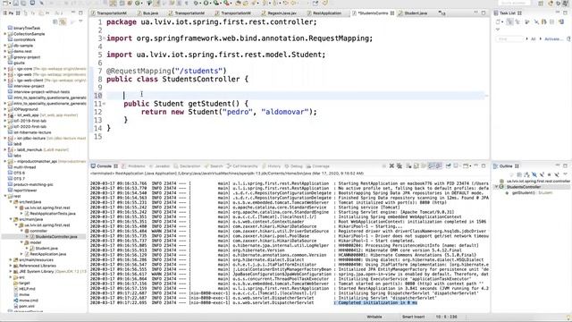Toggle Scroll Lock in Console toolbar
Screen dimensions: 572x322
[x=416, y=166]
